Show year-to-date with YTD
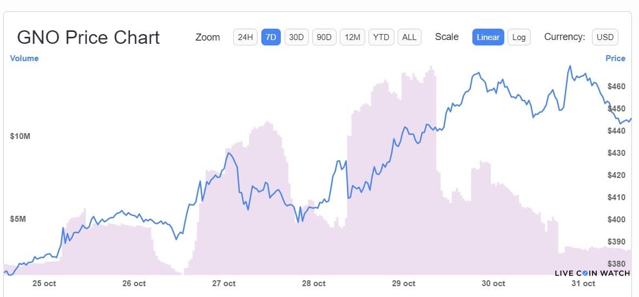Image resolution: width=639 pixels, height=297 pixels. pyautogui.click(x=381, y=37)
